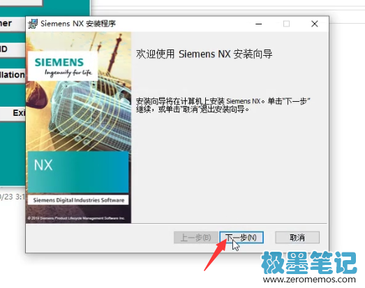Click the Siemens copyright notice text
The image size is (365, 288).
pos(76,218)
